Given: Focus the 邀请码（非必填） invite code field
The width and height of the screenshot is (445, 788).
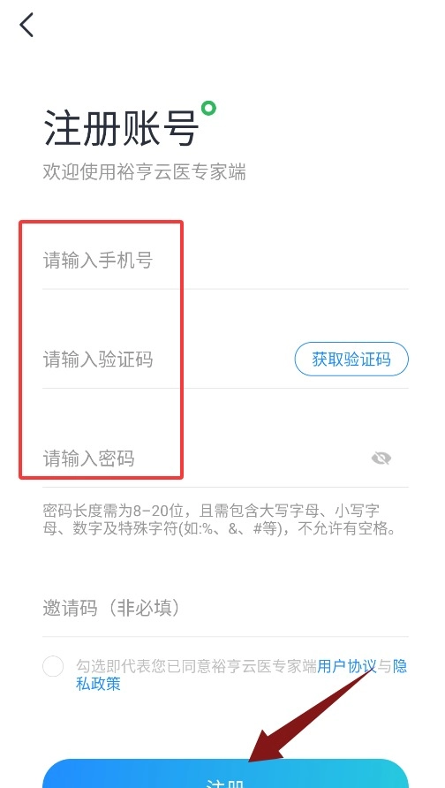Looking at the screenshot, I should (x=225, y=609).
